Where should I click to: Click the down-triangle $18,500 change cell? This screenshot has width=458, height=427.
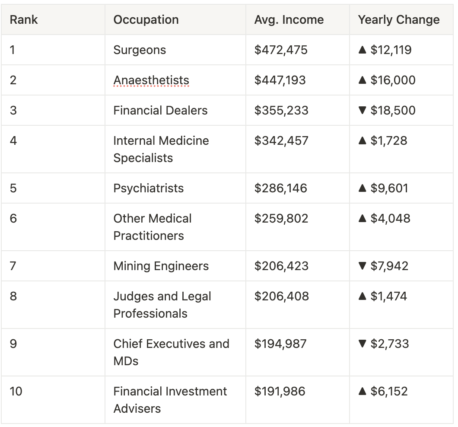pos(387,111)
